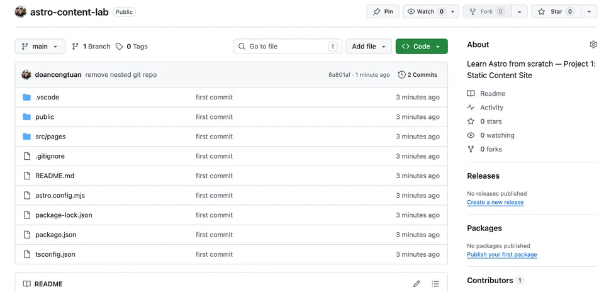Open the green Code dropdown
The height and width of the screenshot is (292, 604).
[422, 47]
